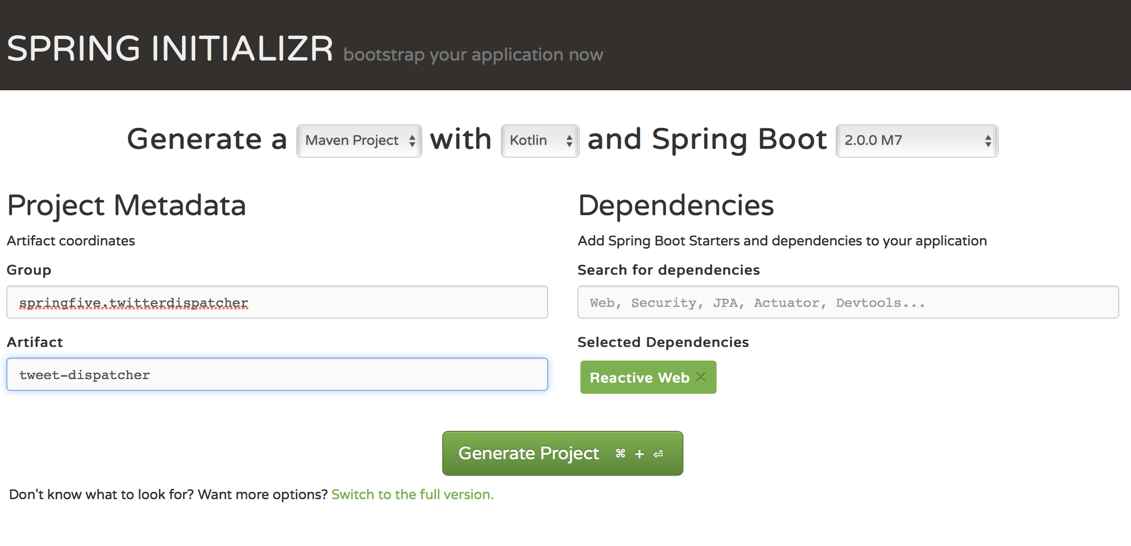Click the Search for dependencies label
This screenshot has height=546, width=1131.
point(668,270)
